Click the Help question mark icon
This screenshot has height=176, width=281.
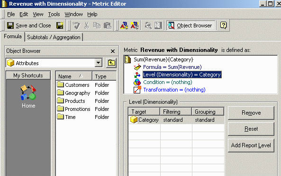223,25
